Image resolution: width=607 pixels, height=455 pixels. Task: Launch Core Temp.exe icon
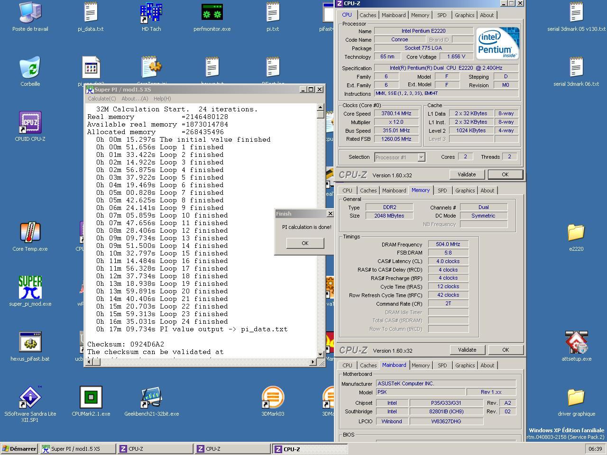tap(30, 237)
